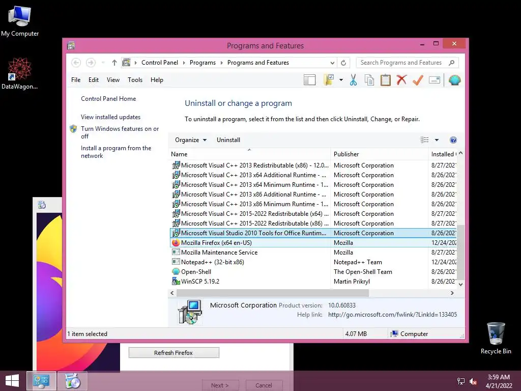Viewport: 521px width, 391px height.
Task: Open recent locations dropdown arrow
Action: click(103, 63)
